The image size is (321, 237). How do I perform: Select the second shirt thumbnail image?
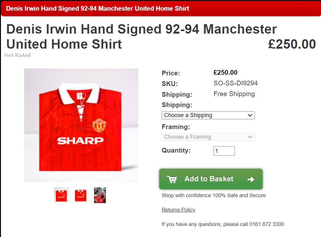(x=81, y=195)
